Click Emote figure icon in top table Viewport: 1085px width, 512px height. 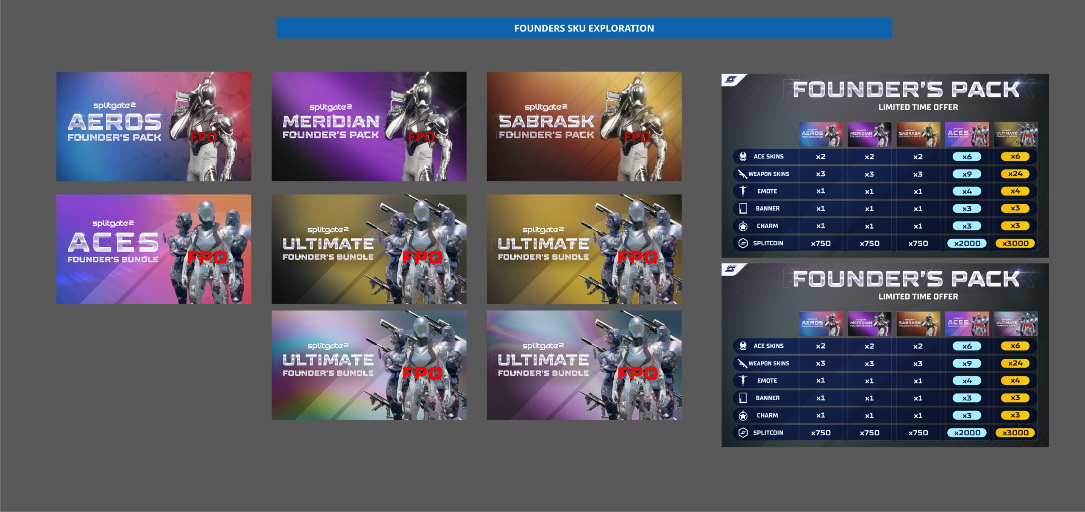click(x=743, y=191)
